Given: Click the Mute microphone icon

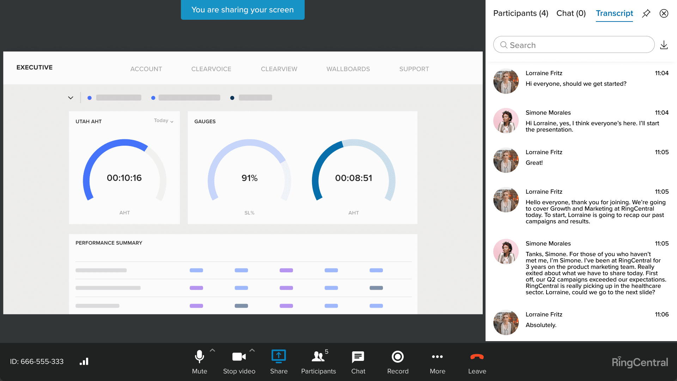Looking at the screenshot, I should point(199,357).
